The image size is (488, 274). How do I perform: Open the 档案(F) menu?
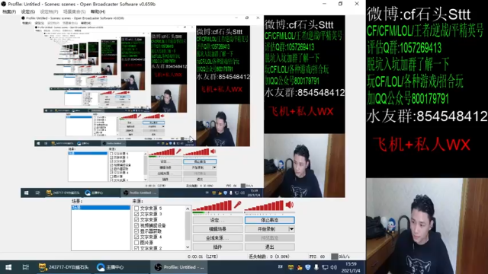9,11
